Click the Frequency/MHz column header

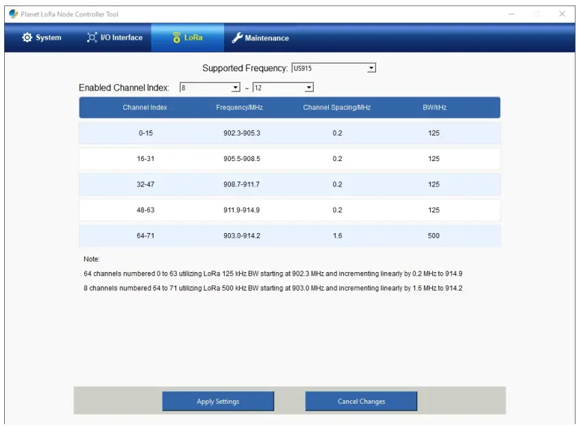(239, 108)
